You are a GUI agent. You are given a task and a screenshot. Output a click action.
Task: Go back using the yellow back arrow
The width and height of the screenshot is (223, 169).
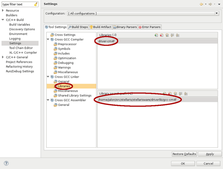pyautogui.click(x=201, y=4)
